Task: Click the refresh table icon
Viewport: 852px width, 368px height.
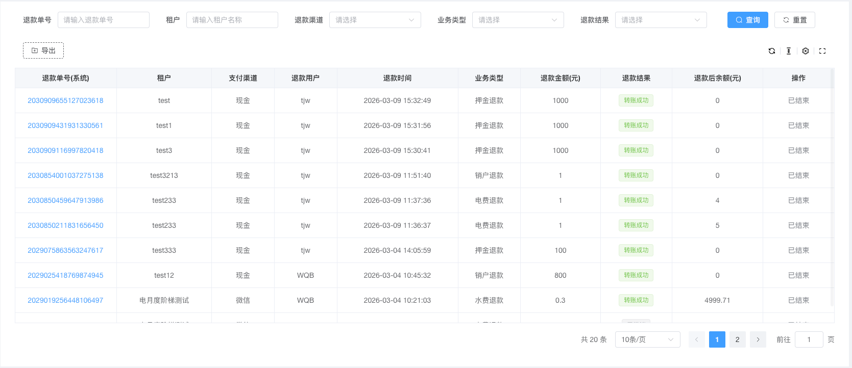Action: 772,51
